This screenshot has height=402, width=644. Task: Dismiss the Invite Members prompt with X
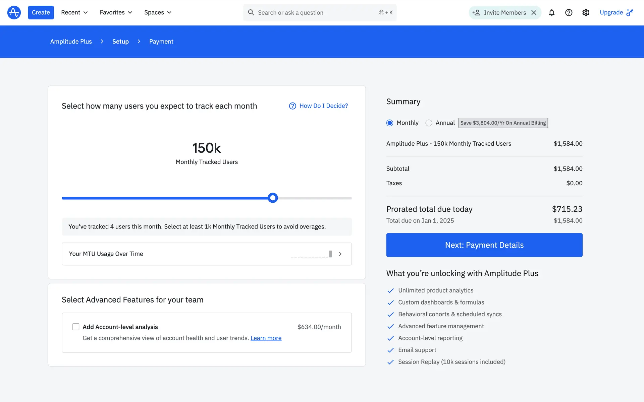point(534,13)
